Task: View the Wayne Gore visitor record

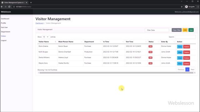Action: [x=180, y=63]
